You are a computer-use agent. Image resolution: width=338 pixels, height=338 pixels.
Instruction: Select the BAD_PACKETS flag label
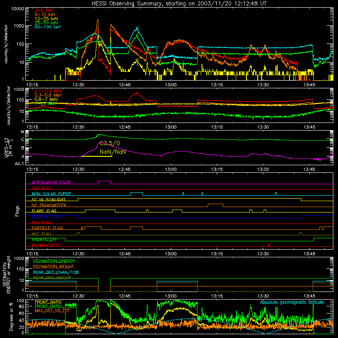click(x=46, y=245)
